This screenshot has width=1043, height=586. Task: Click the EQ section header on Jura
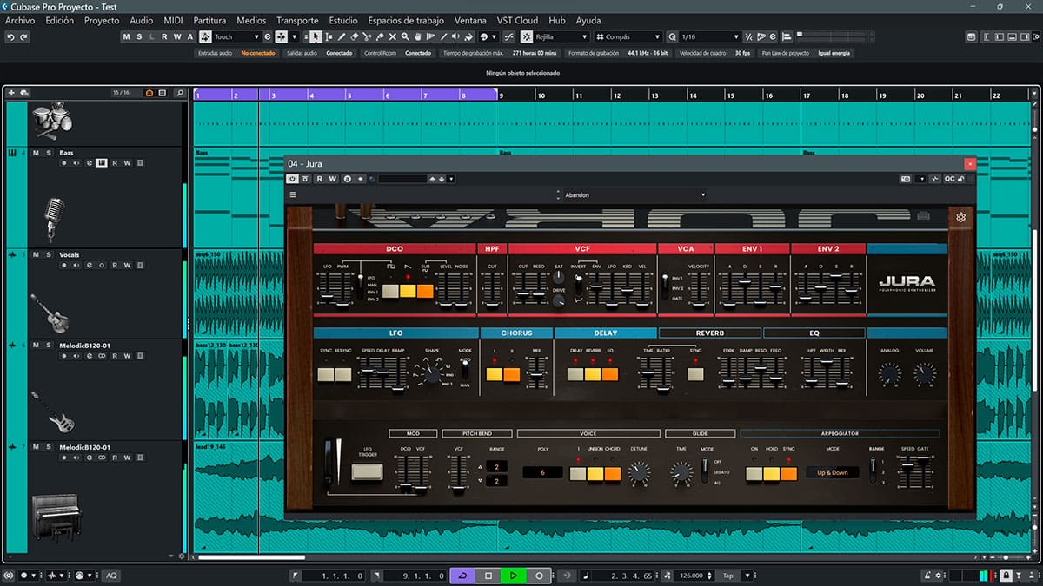tap(814, 333)
